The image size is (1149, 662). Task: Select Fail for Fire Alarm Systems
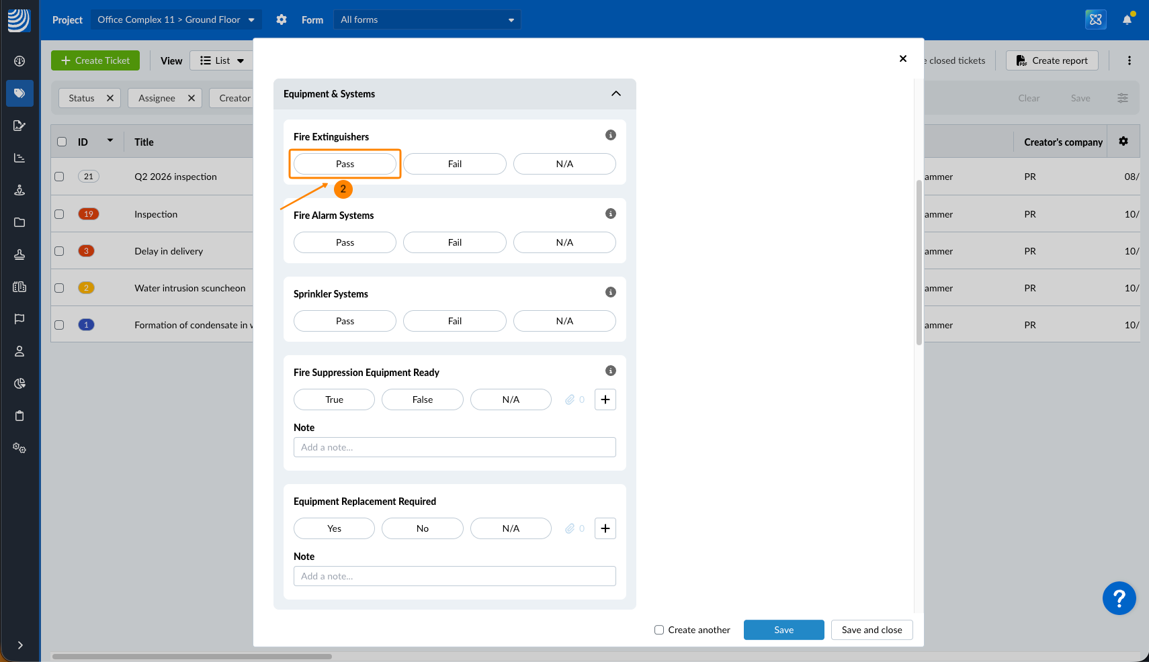(454, 242)
